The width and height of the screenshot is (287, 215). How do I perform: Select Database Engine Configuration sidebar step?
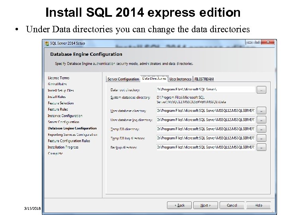pyautogui.click(x=72, y=128)
